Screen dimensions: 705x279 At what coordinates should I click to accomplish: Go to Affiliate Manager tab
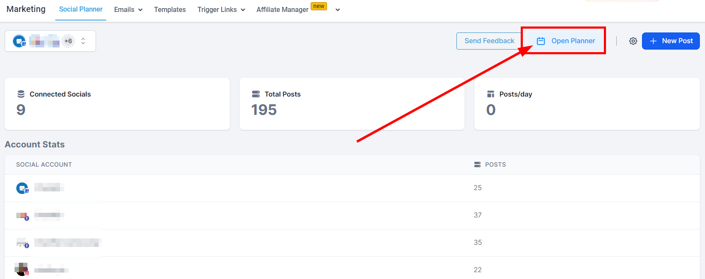click(x=282, y=9)
